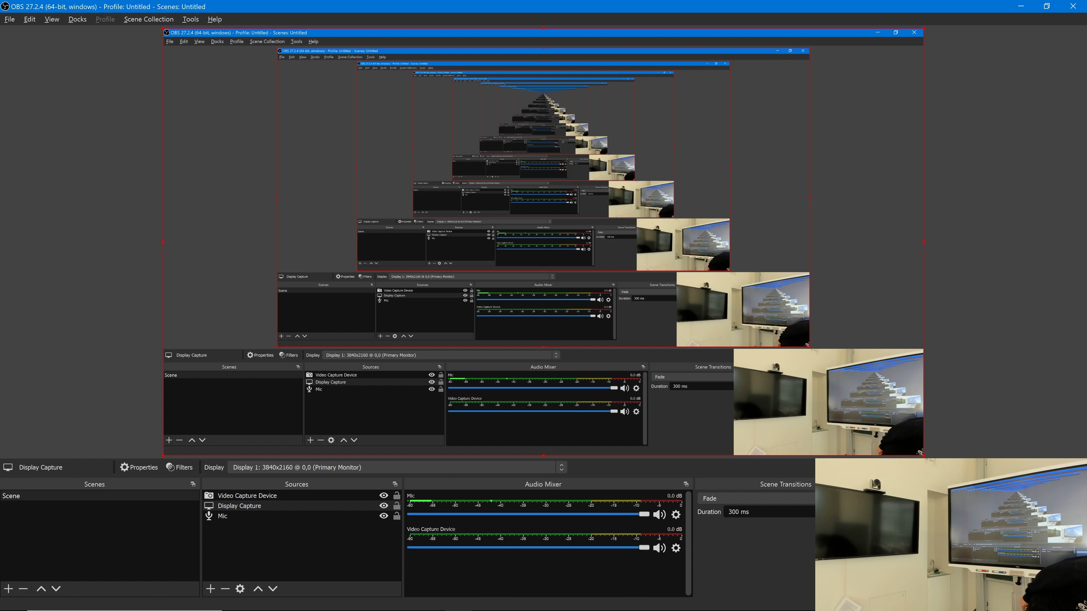Select Video Capture Device source row
This screenshot has width=1087, height=611.
(302, 496)
